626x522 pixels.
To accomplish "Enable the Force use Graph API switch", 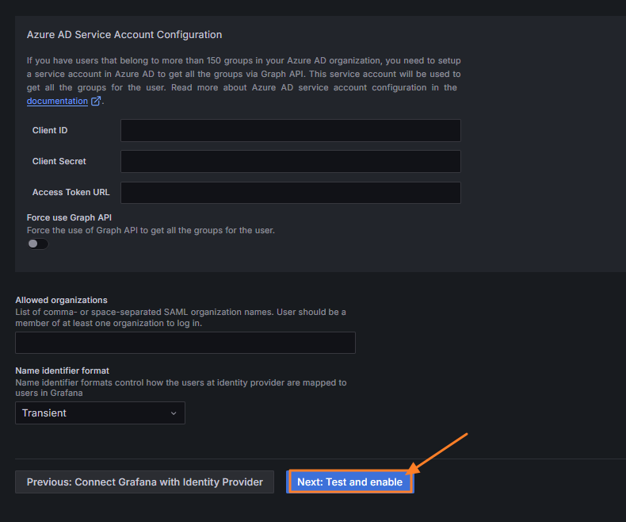I will click(x=38, y=244).
